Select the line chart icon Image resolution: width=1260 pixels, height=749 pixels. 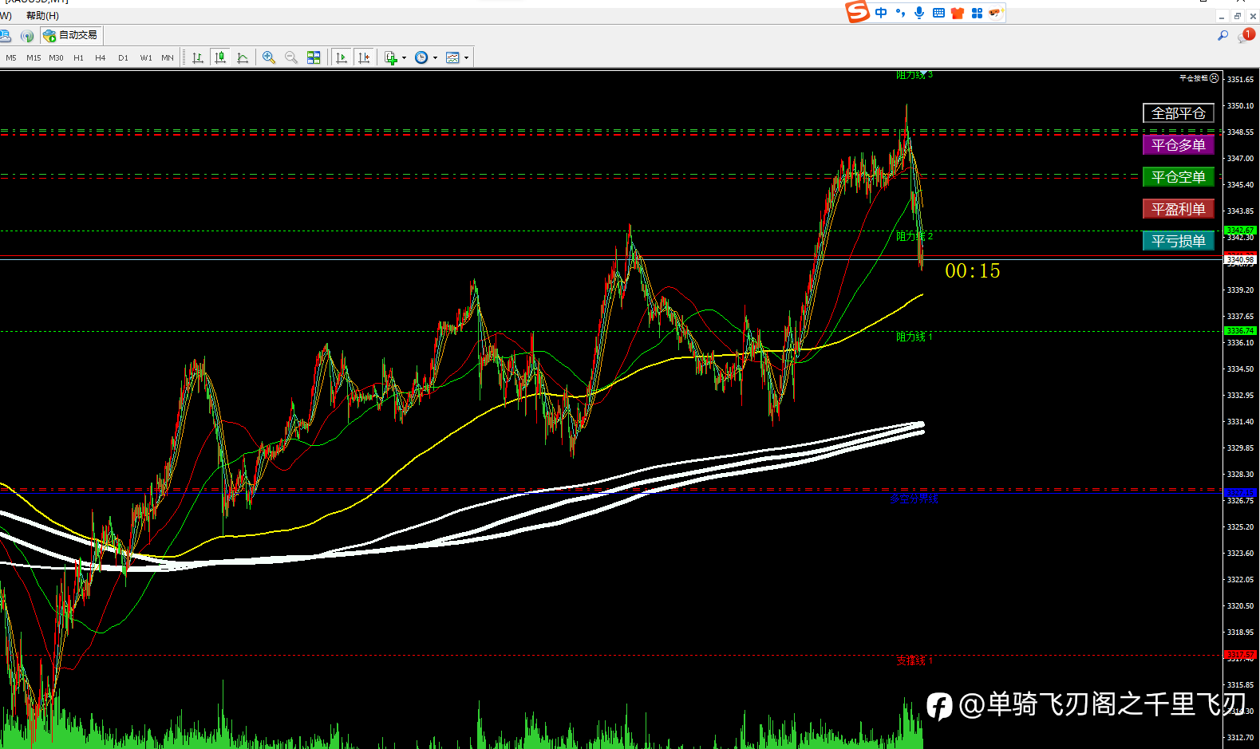[x=243, y=57]
